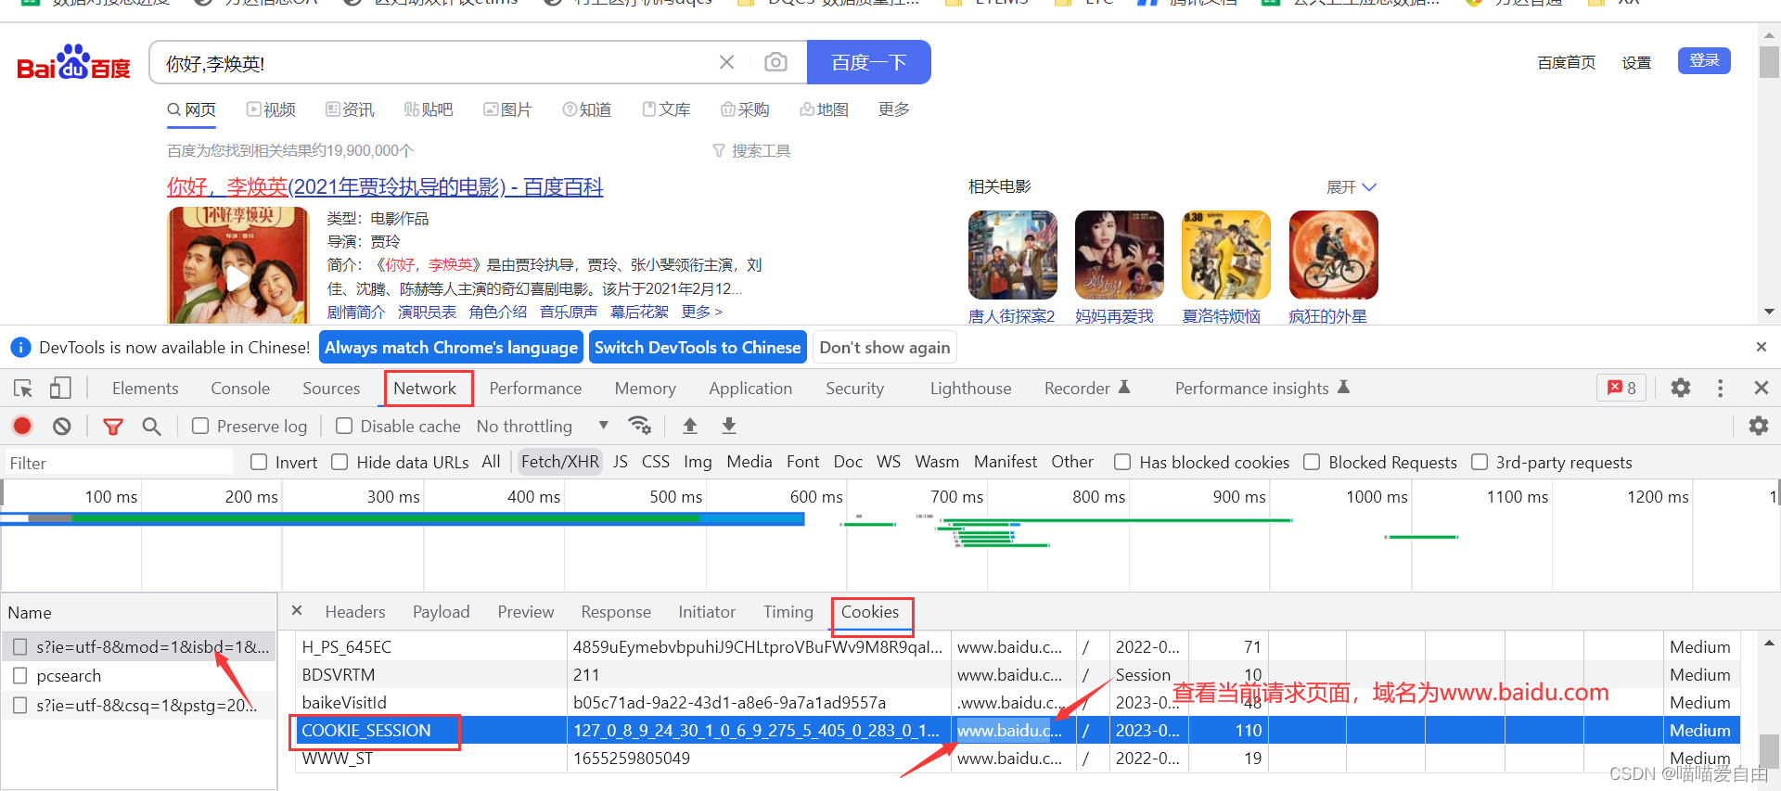The width and height of the screenshot is (1781, 791).
Task: Filter requests by JS type
Action: pyautogui.click(x=621, y=462)
